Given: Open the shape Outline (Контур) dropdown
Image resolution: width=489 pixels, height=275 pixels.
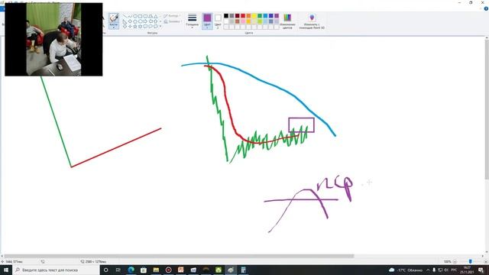Looking at the screenshot, I should tap(172, 15).
